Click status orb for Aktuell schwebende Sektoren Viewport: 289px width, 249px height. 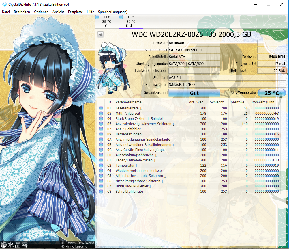pos(101,176)
